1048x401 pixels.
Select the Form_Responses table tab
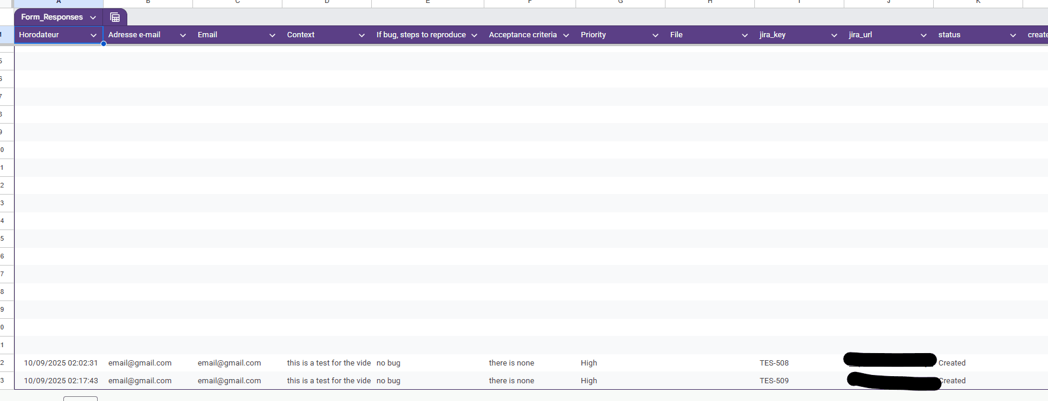point(52,17)
